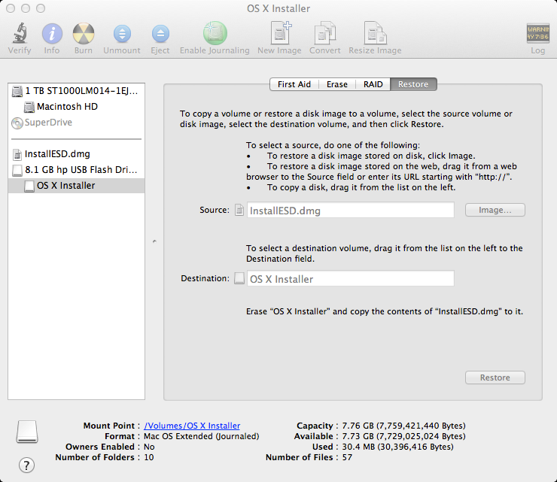Click the Source input field
This screenshot has height=482, width=557.
350,210
